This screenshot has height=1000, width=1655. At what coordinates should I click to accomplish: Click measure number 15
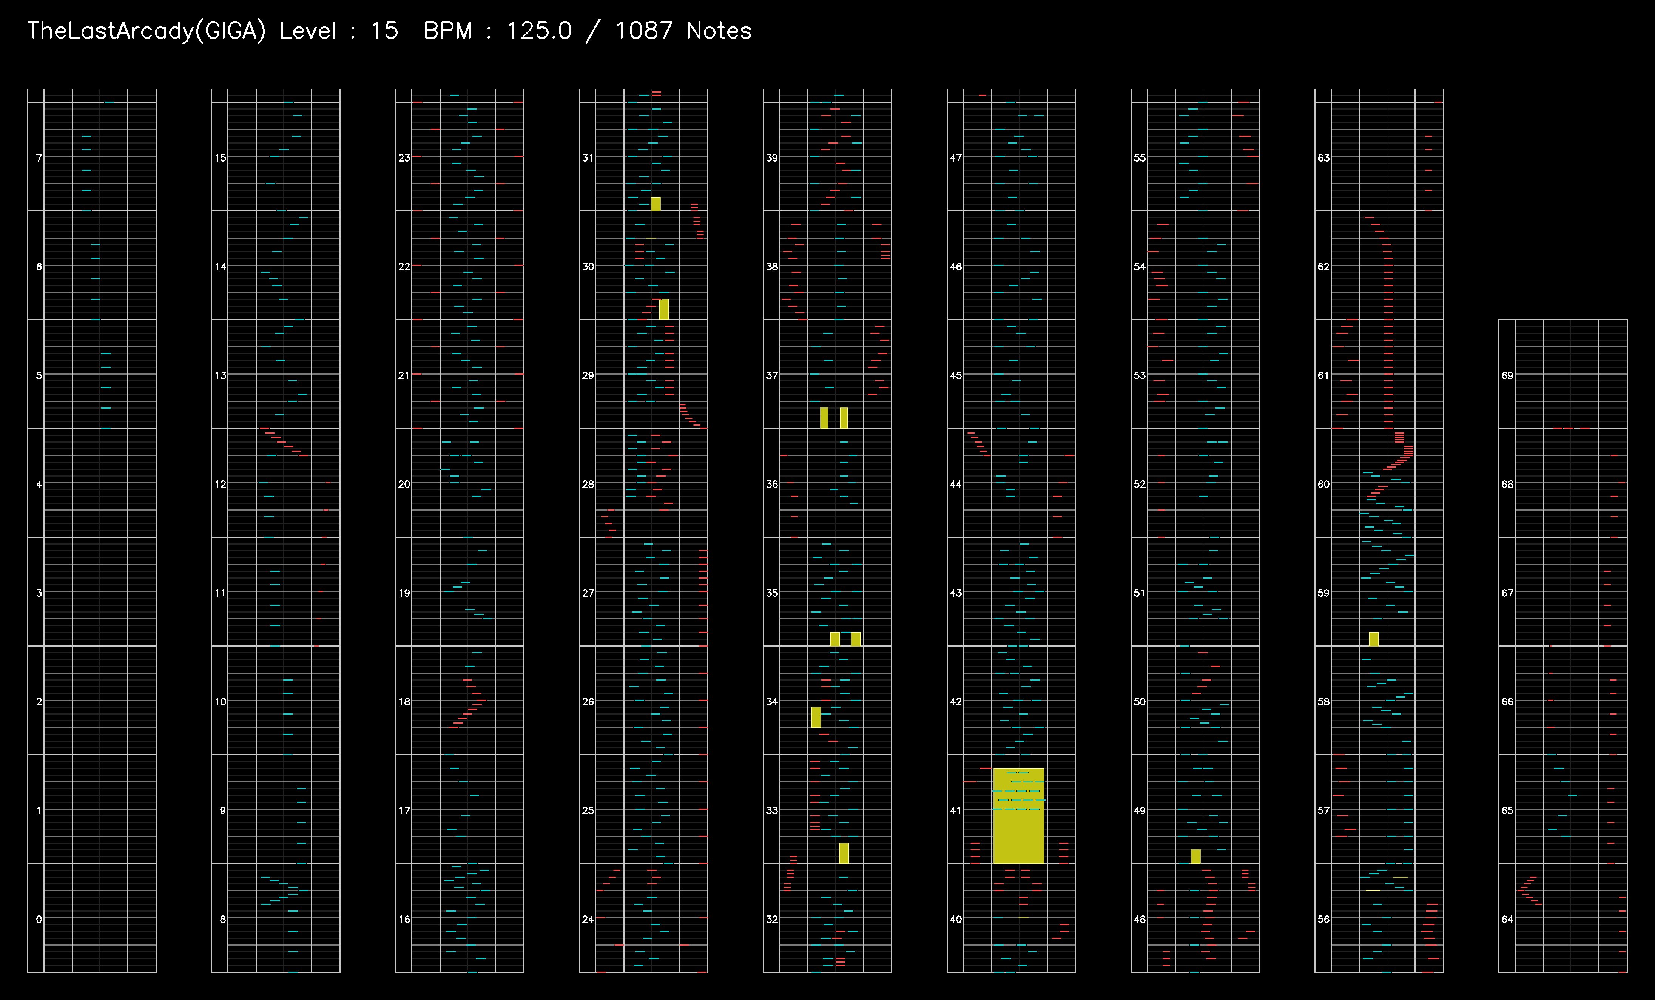tap(220, 158)
